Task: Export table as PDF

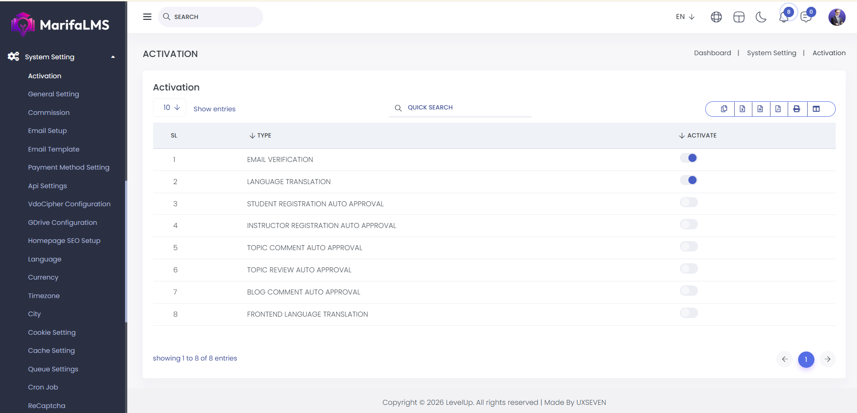Action: click(x=778, y=109)
